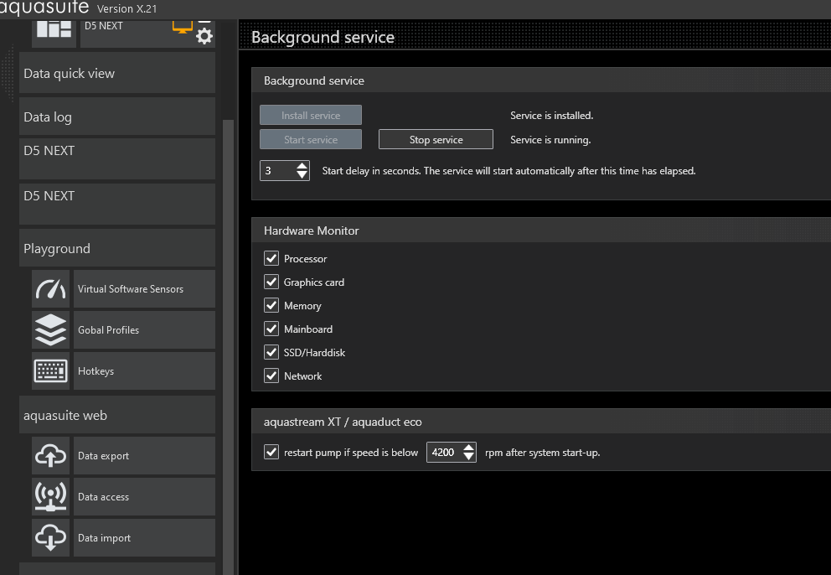Toggle the Network checkbox
Viewport: 831px width, 575px height.
click(271, 376)
